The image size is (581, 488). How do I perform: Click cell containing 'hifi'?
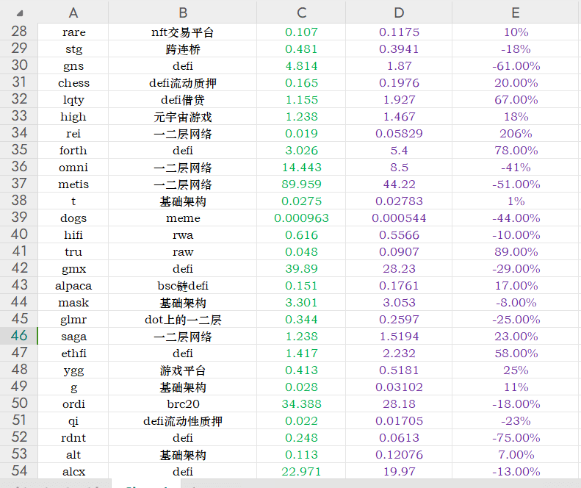pyautogui.click(x=73, y=234)
